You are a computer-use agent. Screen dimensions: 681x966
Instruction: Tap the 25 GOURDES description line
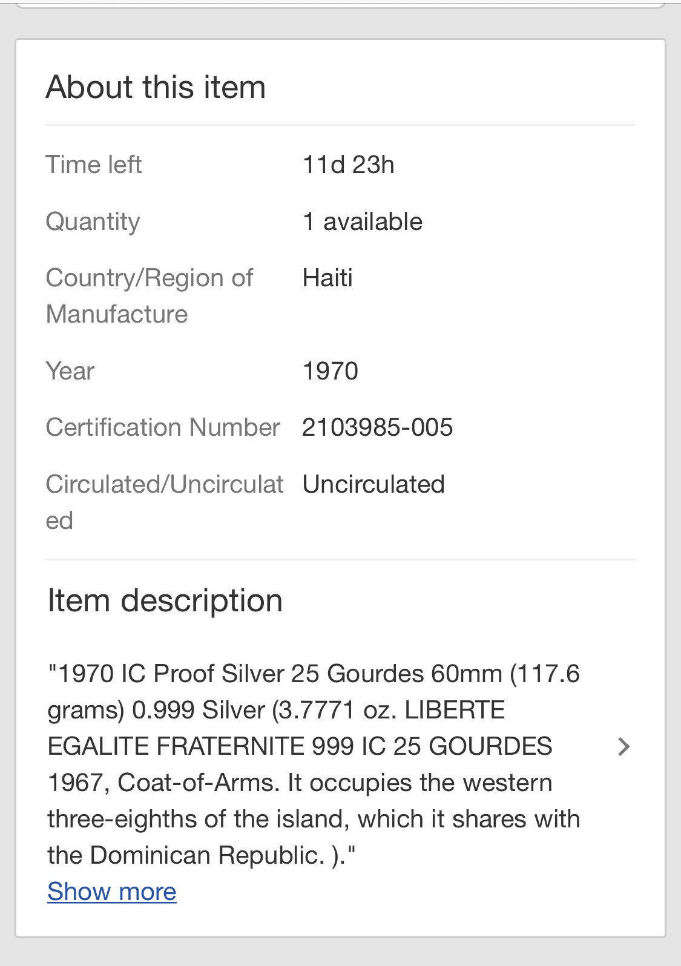pyautogui.click(x=300, y=746)
